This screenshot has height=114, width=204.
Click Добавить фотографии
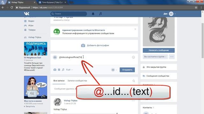click(x=95, y=45)
